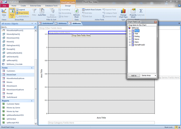The height and width of the screenshot is (129, 181).
Task: Click the Drop Category Fields Here zone
Action: pyautogui.click(x=101, y=123)
